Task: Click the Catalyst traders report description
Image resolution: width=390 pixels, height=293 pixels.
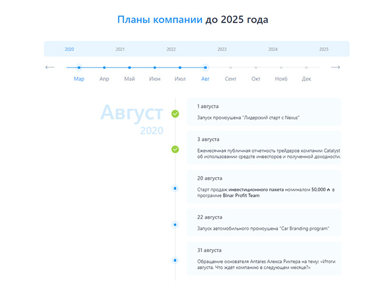Action: click(269, 154)
